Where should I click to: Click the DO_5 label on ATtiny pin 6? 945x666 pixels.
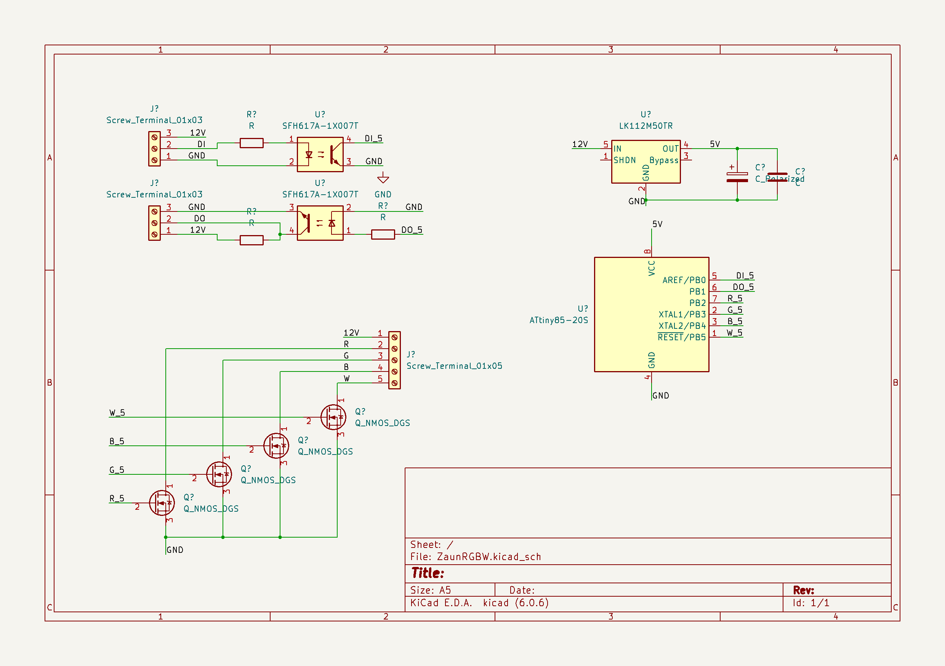[x=743, y=287]
